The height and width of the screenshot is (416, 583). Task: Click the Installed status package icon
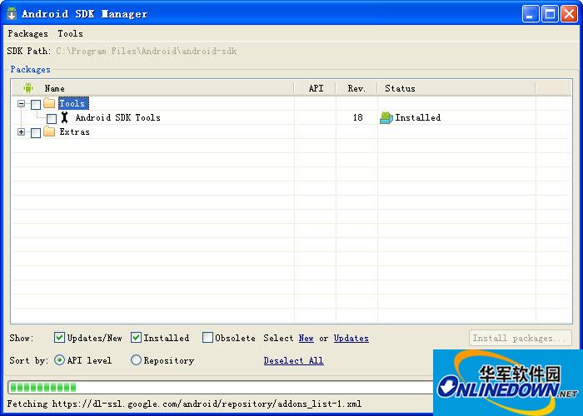[386, 118]
